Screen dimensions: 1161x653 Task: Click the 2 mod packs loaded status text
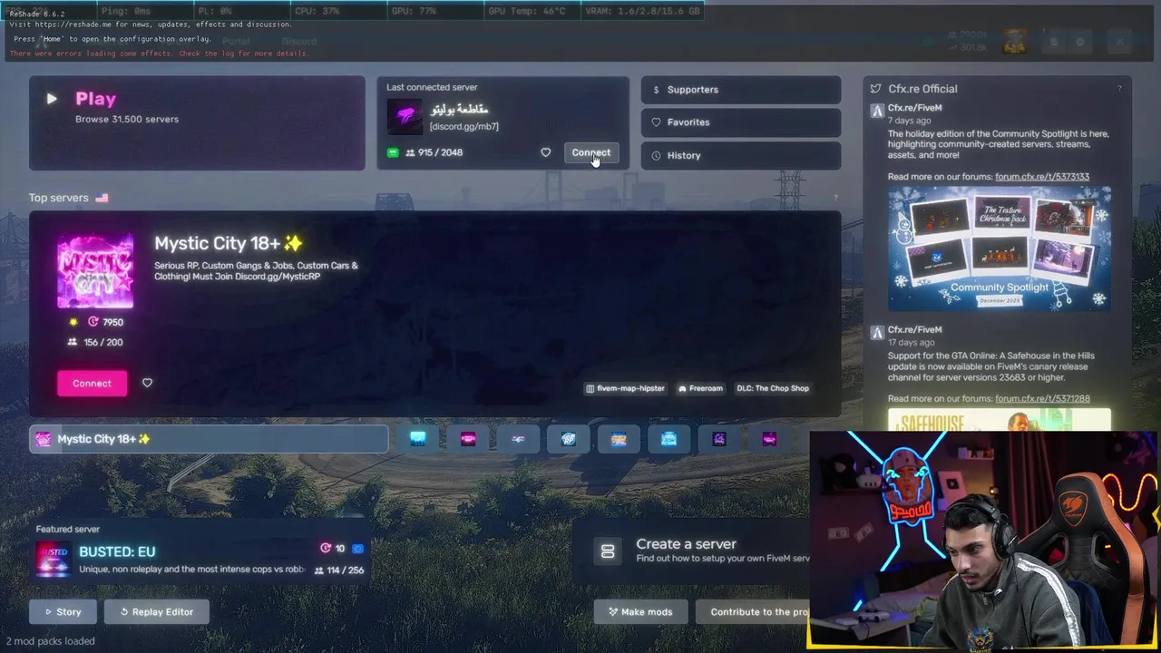coord(51,640)
